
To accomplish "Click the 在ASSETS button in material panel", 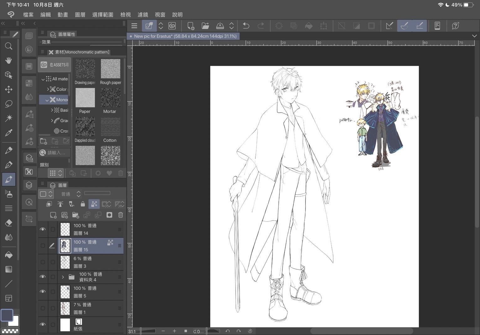I will (55, 65).
